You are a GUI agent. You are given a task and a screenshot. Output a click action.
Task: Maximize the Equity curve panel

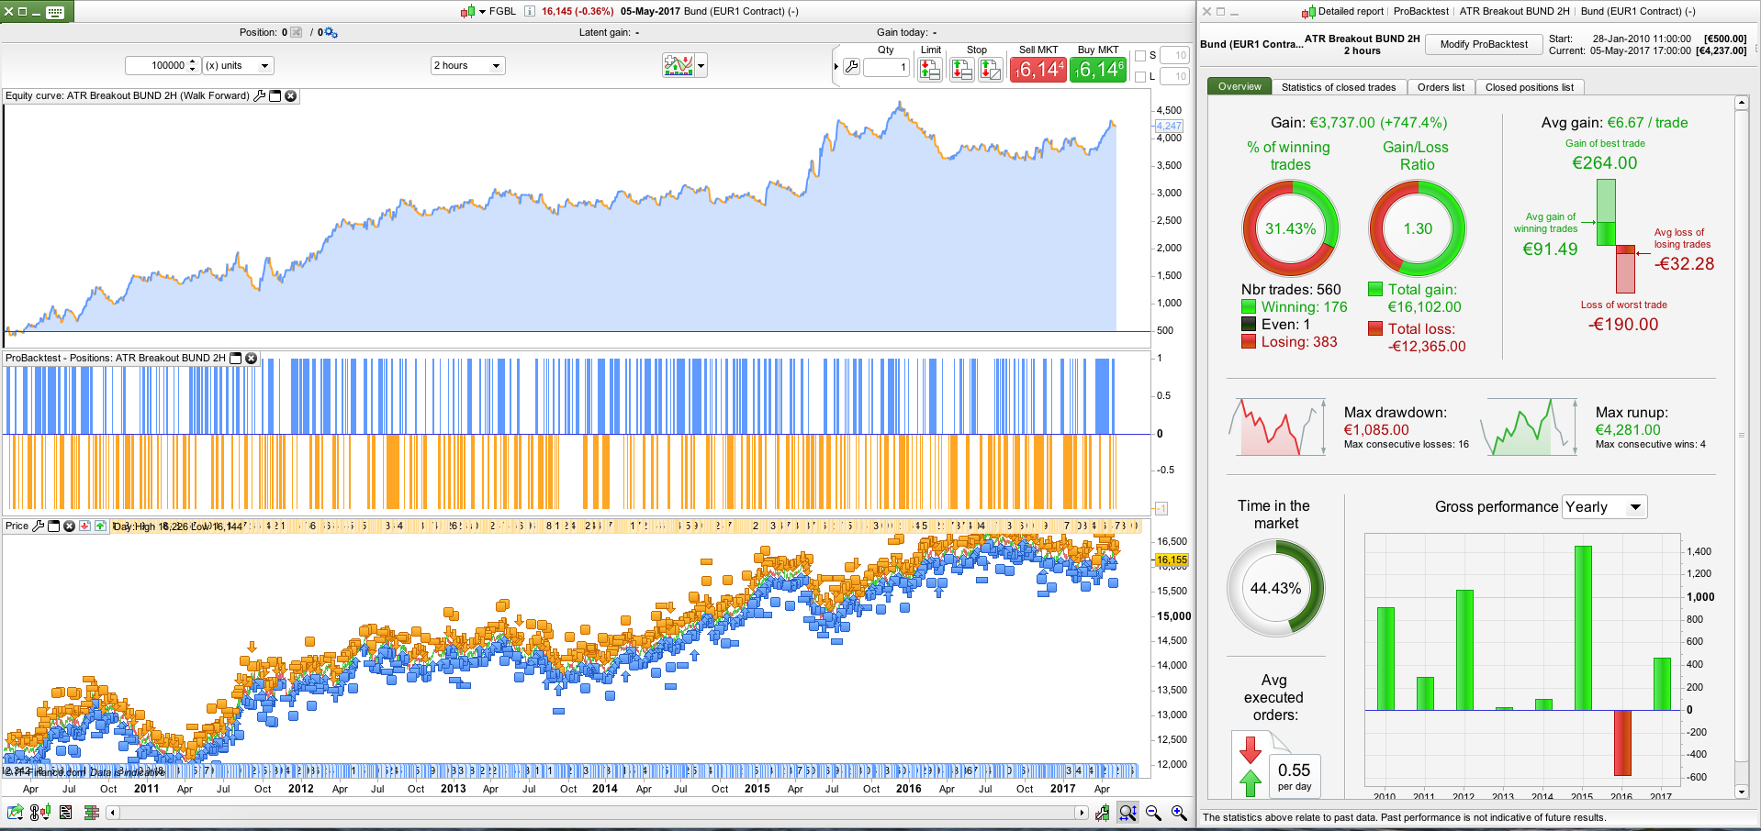(275, 95)
